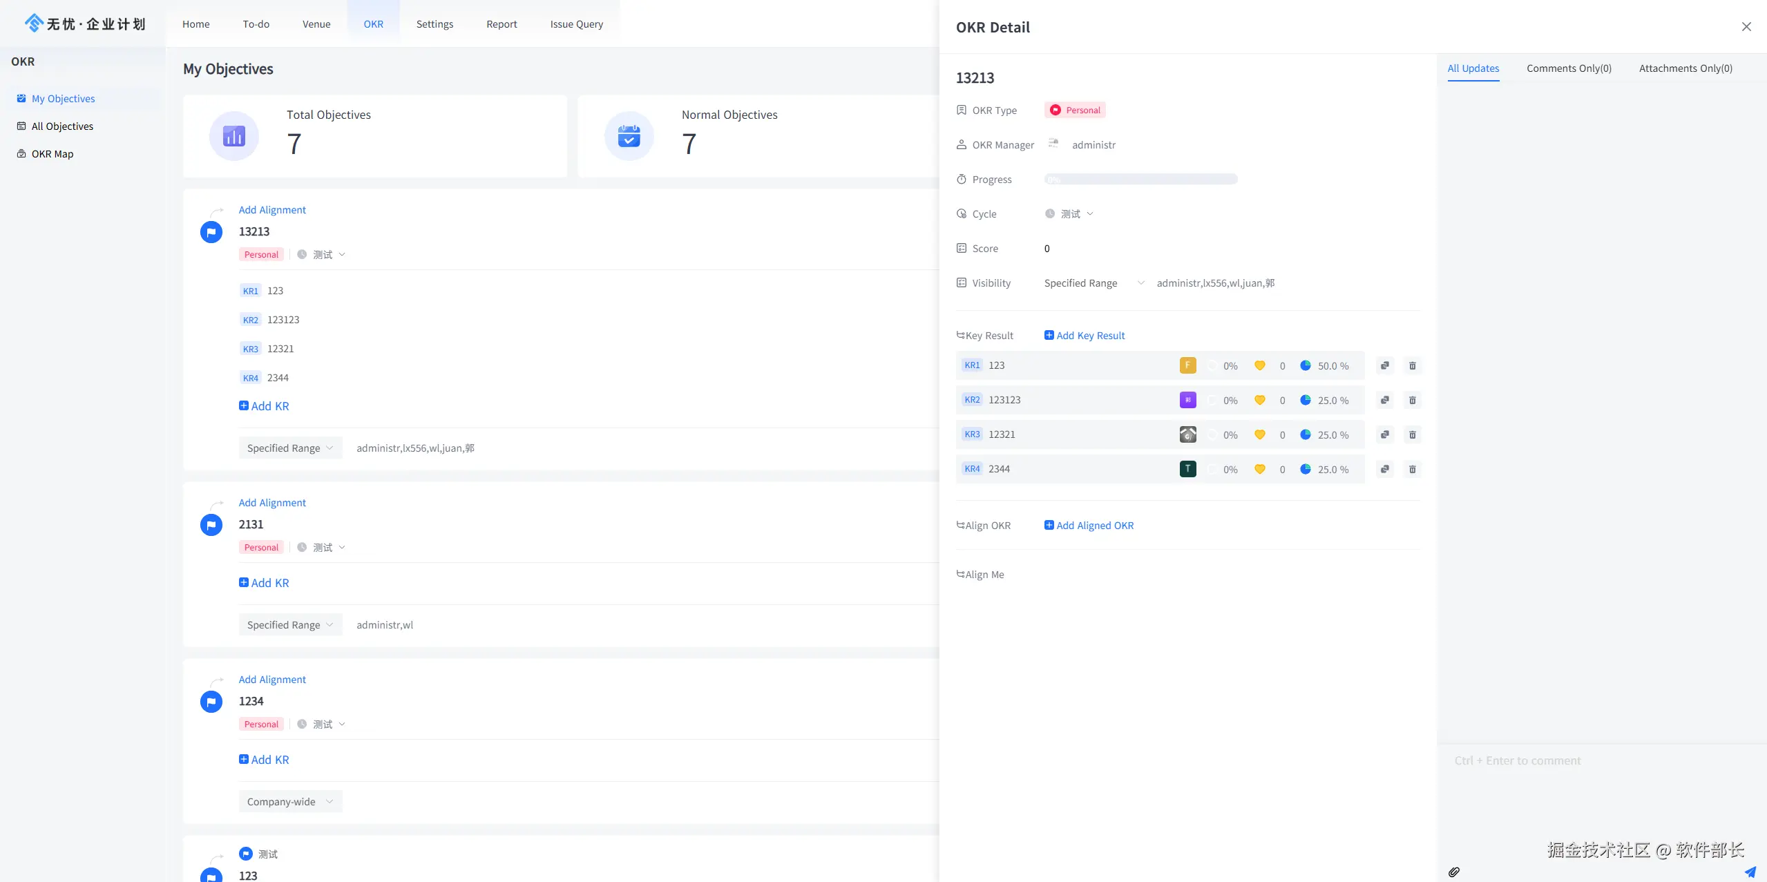Viewport: 1767px width, 882px height.
Task: Expand the cycle selector under objective 13213
Action: coord(323,255)
